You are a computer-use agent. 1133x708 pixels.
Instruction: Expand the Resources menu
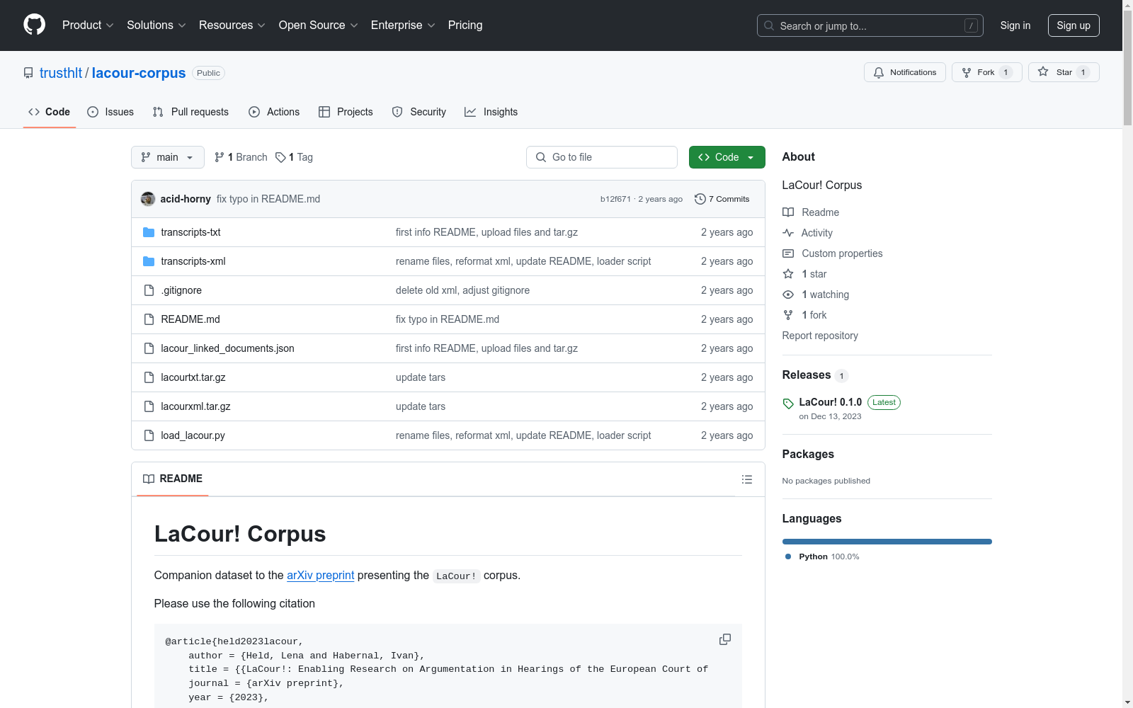point(232,25)
